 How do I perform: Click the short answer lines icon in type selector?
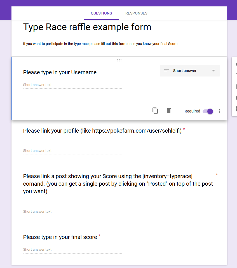pos(166,71)
